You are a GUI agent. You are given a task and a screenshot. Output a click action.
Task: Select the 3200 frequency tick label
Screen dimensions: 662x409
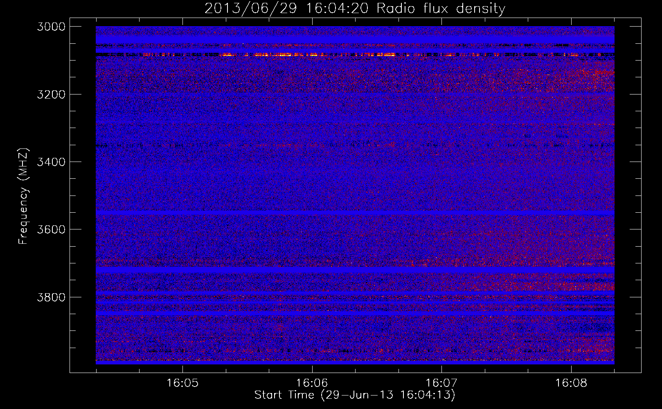[51, 94]
